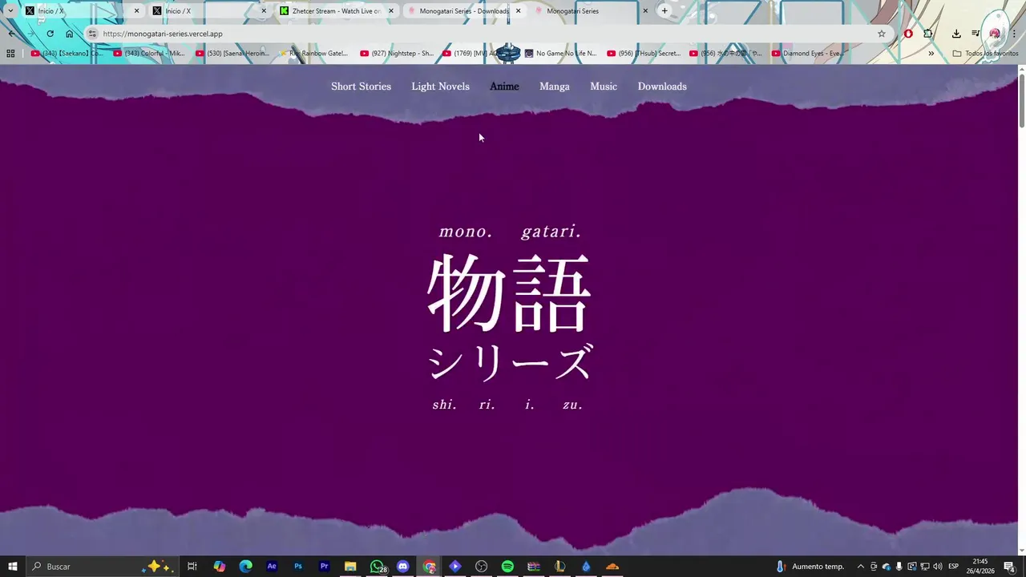Expand hidden bookmarks chevron

tap(931, 54)
